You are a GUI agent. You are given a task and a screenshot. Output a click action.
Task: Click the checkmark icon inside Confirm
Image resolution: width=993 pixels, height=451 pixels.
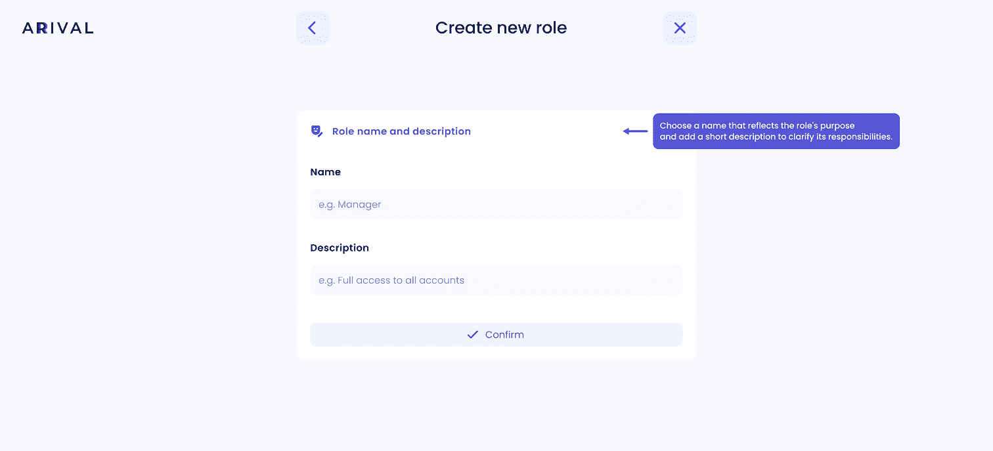tap(473, 335)
